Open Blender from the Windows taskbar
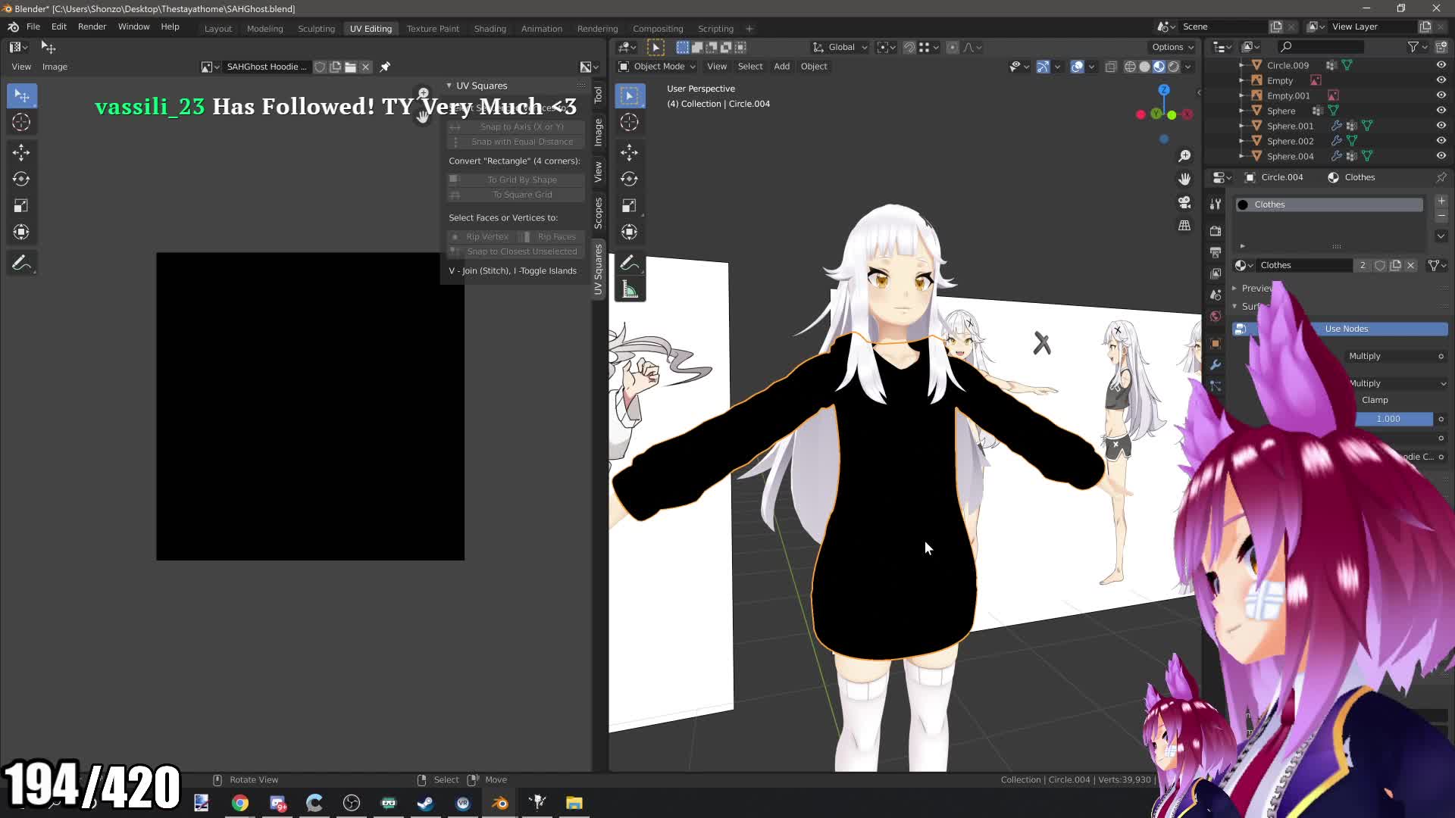The width and height of the screenshot is (1455, 818). (x=500, y=803)
